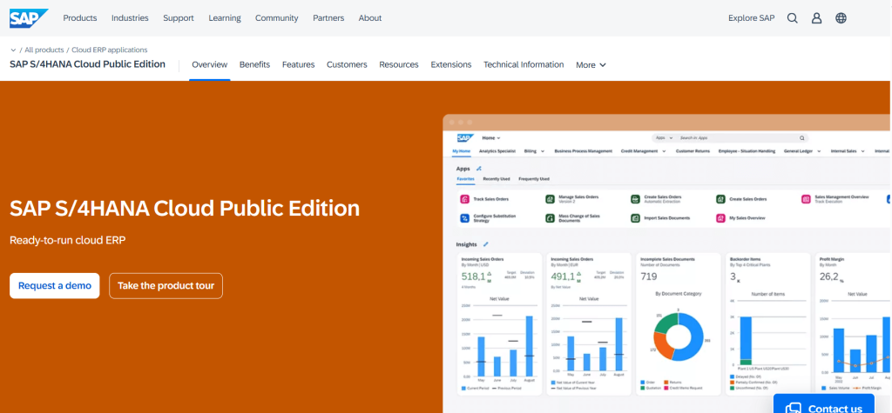Open the site search magnifier icon
This screenshot has width=892, height=413.
(x=793, y=18)
